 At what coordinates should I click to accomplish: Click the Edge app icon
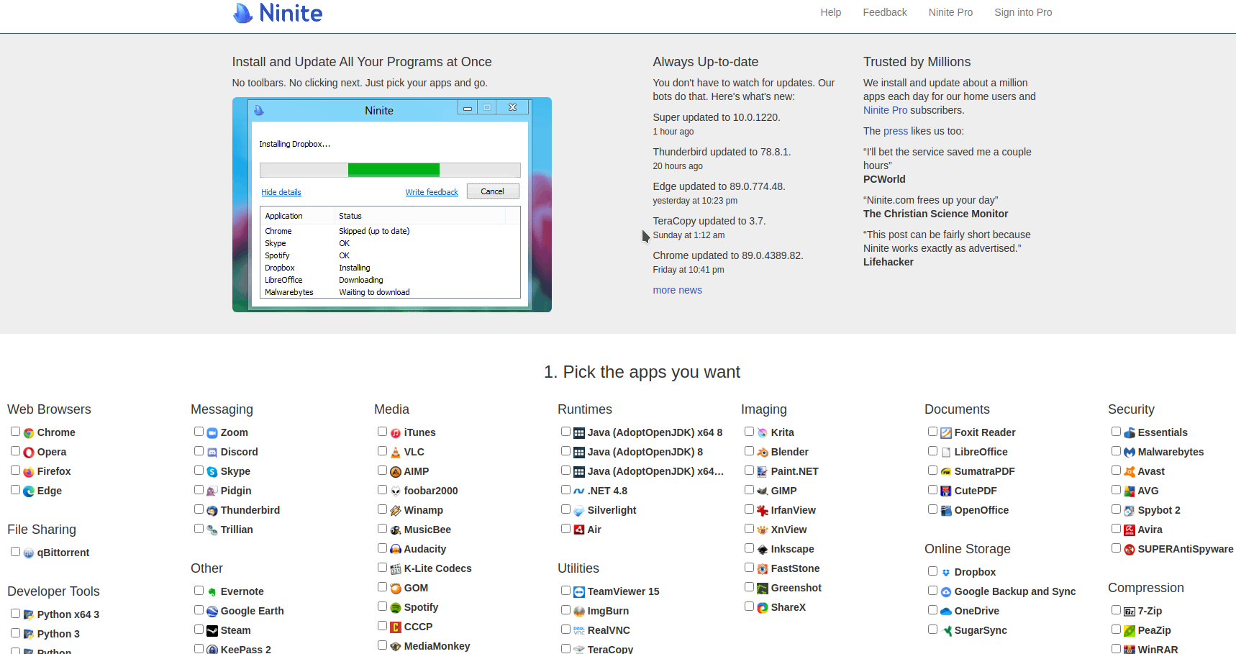(29, 491)
